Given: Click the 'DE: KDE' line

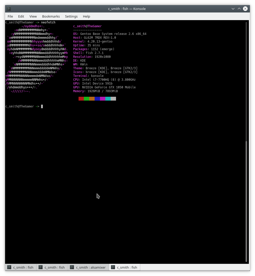Looking at the screenshot, I should click(x=79, y=61).
